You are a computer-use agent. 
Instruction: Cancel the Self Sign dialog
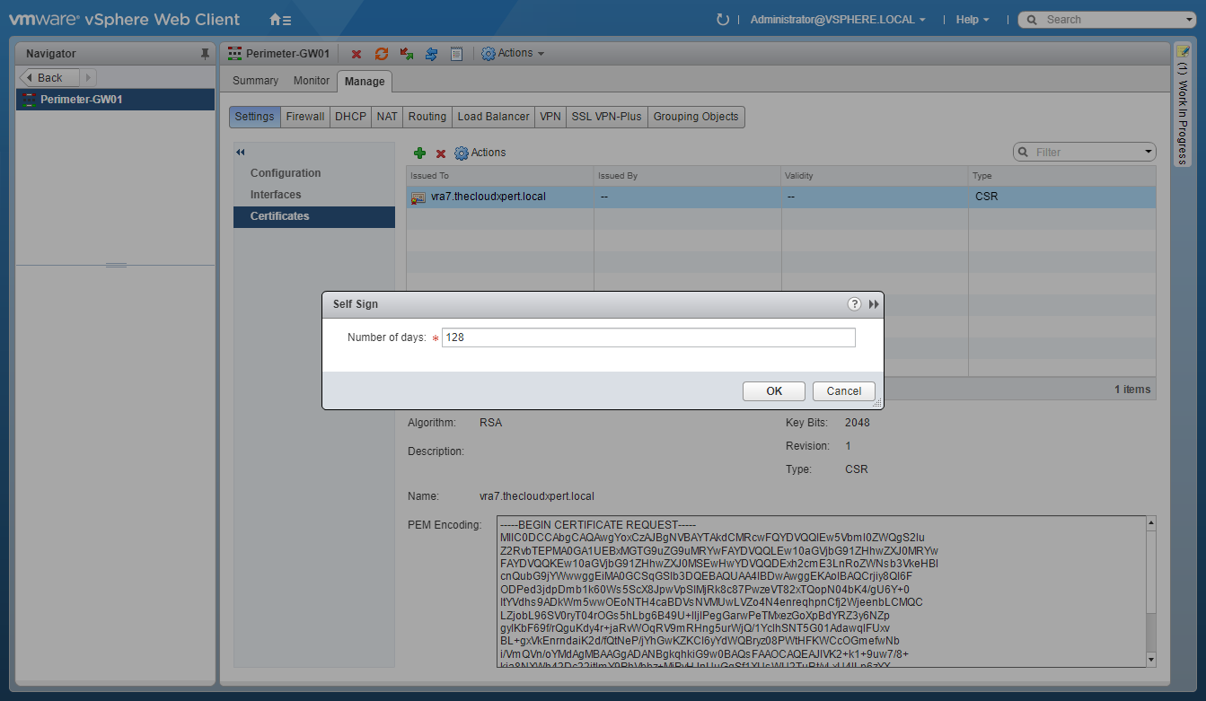[x=843, y=391]
